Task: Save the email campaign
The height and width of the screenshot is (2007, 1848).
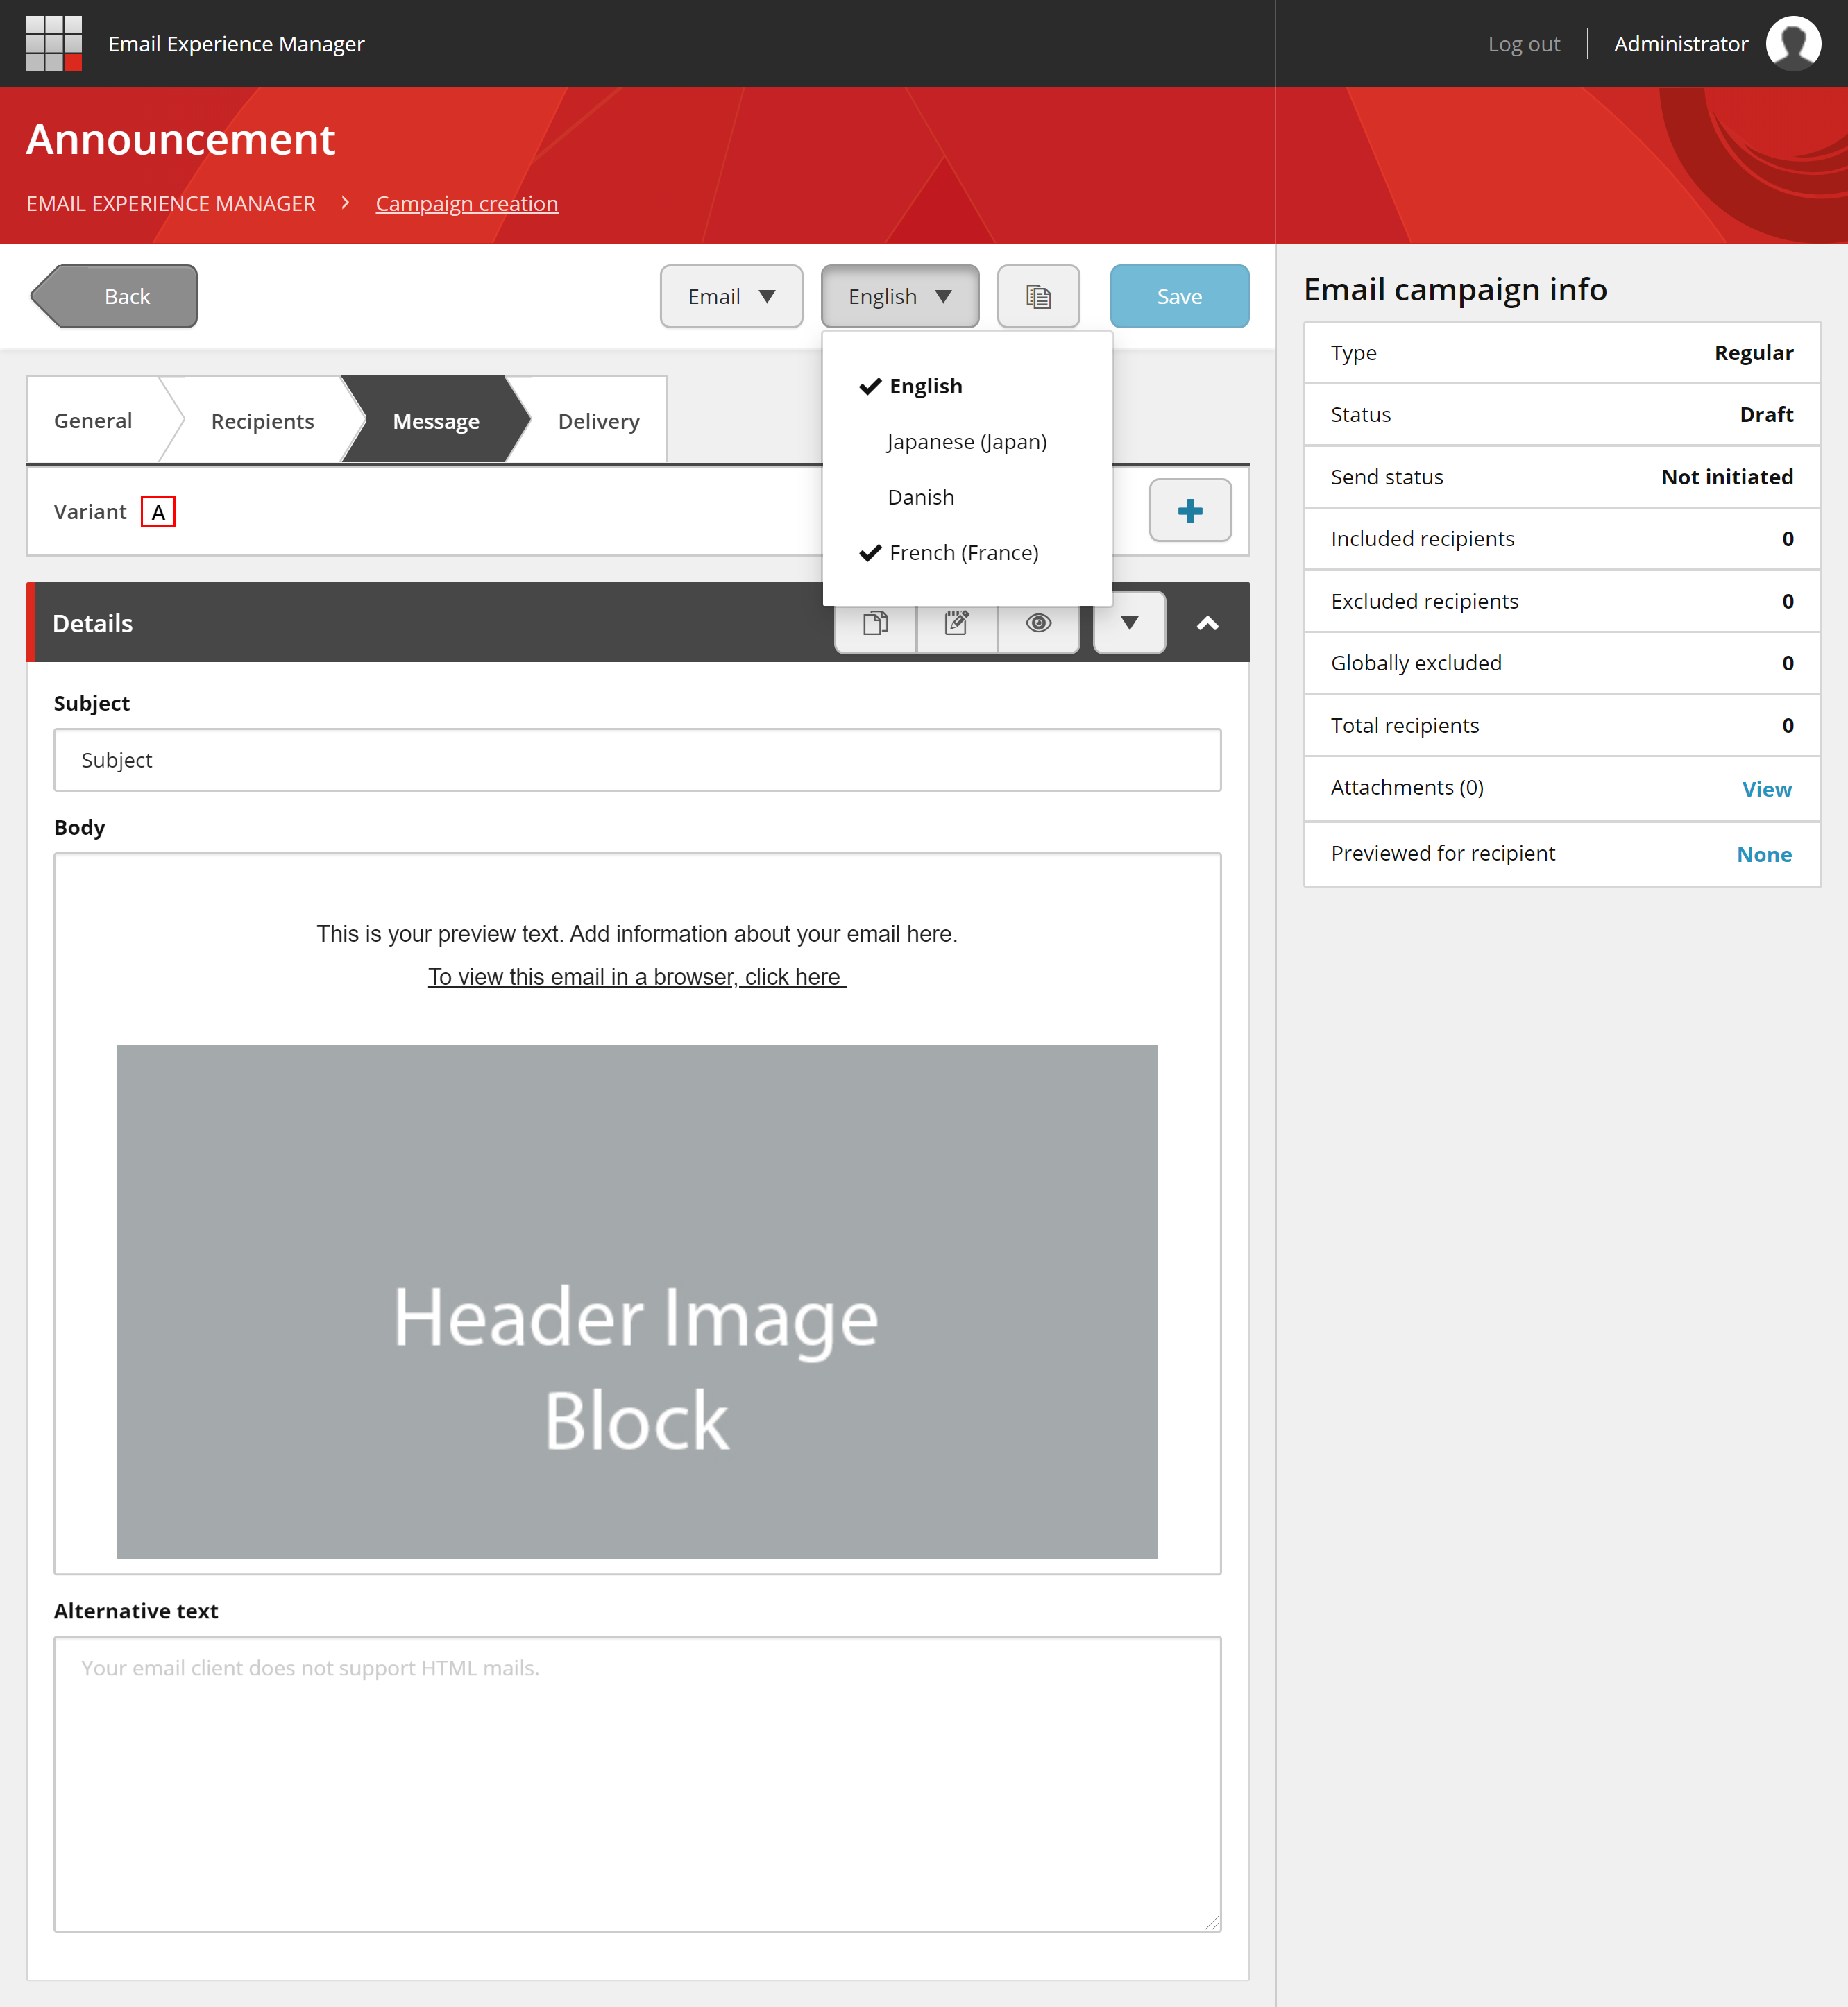Action: (x=1179, y=296)
